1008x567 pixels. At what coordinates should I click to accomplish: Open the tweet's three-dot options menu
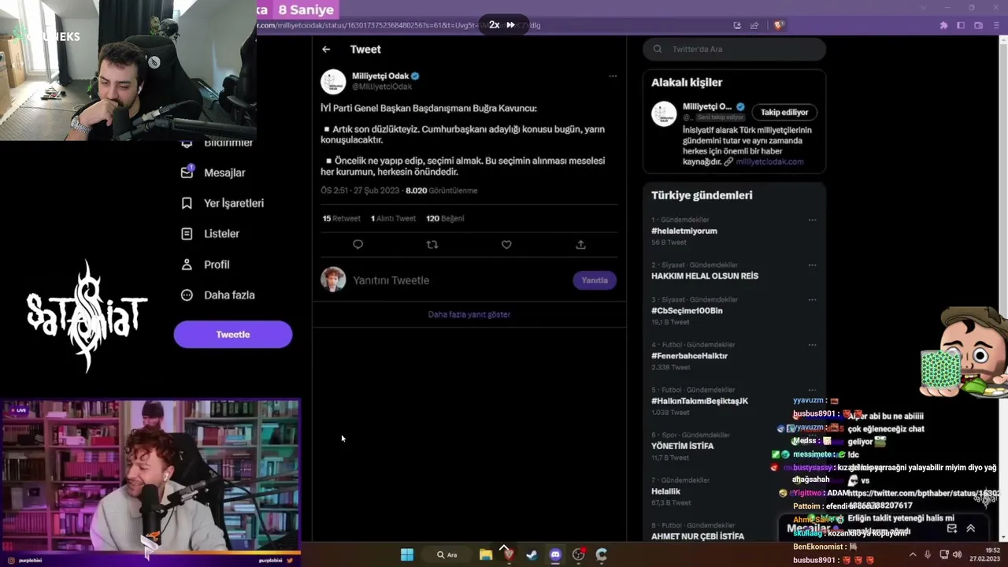click(613, 76)
